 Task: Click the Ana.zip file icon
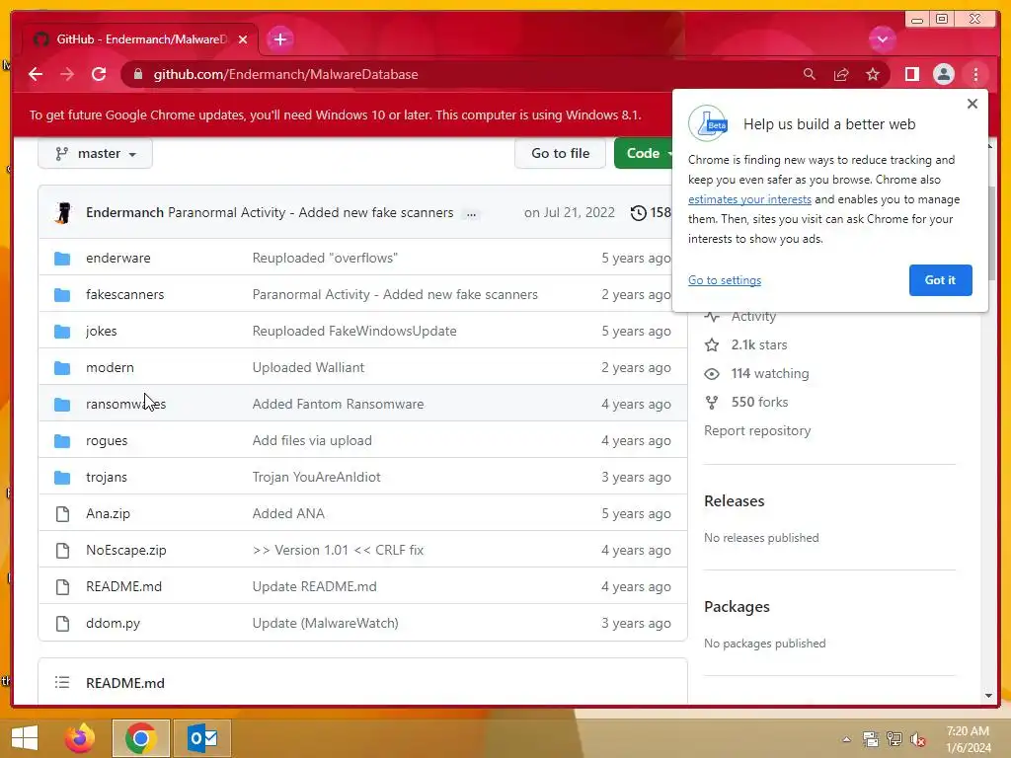coord(62,513)
